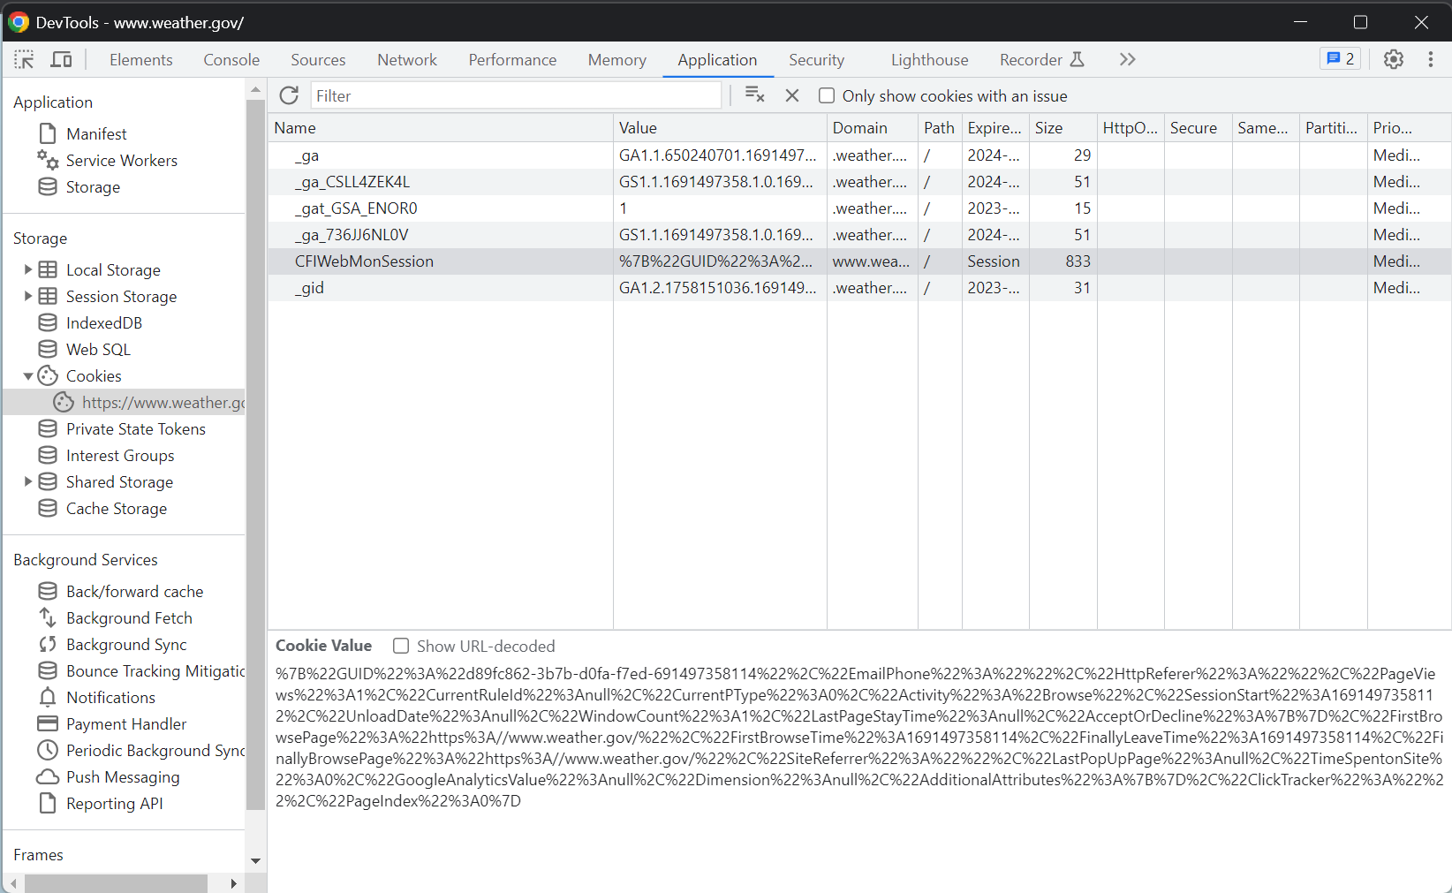Open the Security tab

coord(816,59)
